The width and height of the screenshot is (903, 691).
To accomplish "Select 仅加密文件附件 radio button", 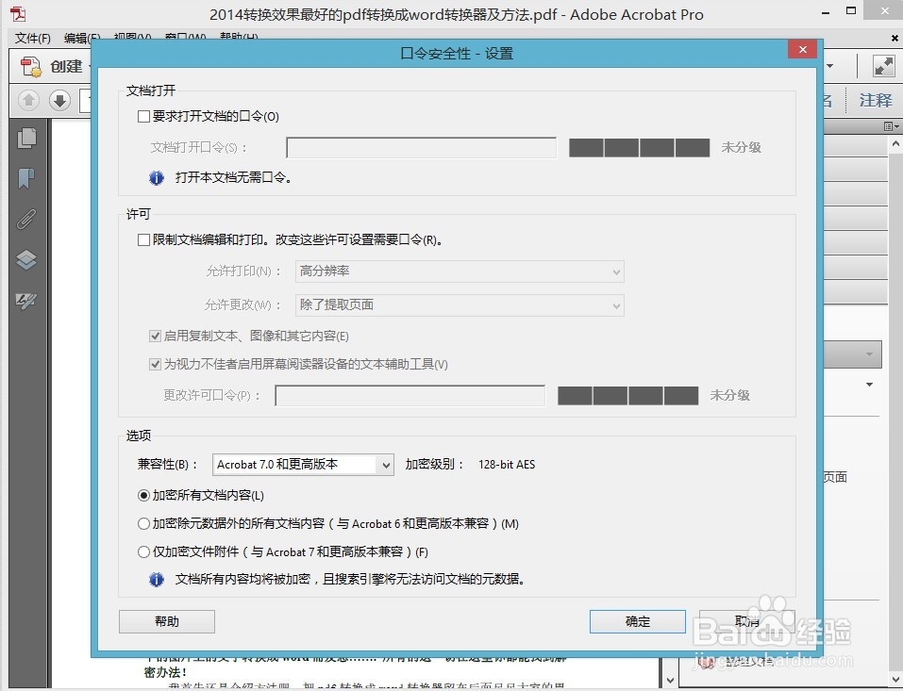I will [144, 551].
